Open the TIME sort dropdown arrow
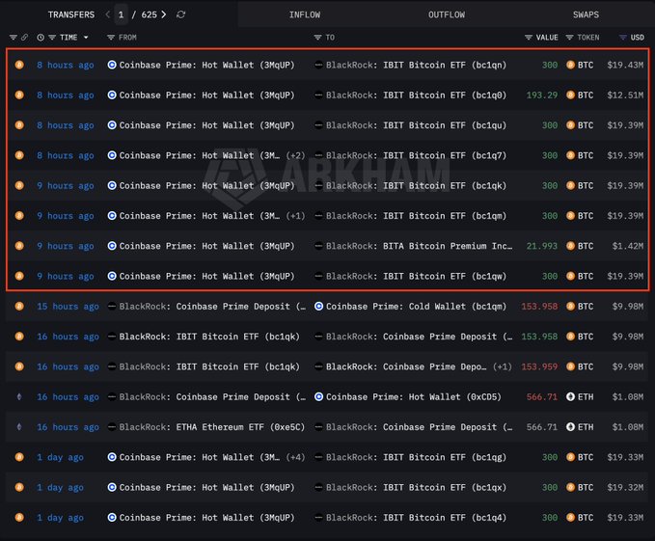The image size is (655, 541). coord(86,38)
